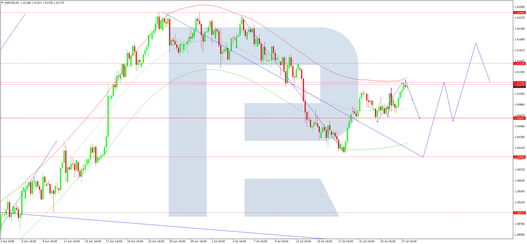Click the 1.41810 price scale value
The height and width of the screenshot is (244, 527).
click(x=520, y=50)
